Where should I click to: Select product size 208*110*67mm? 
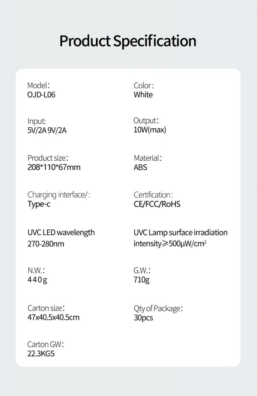[x=54, y=167]
